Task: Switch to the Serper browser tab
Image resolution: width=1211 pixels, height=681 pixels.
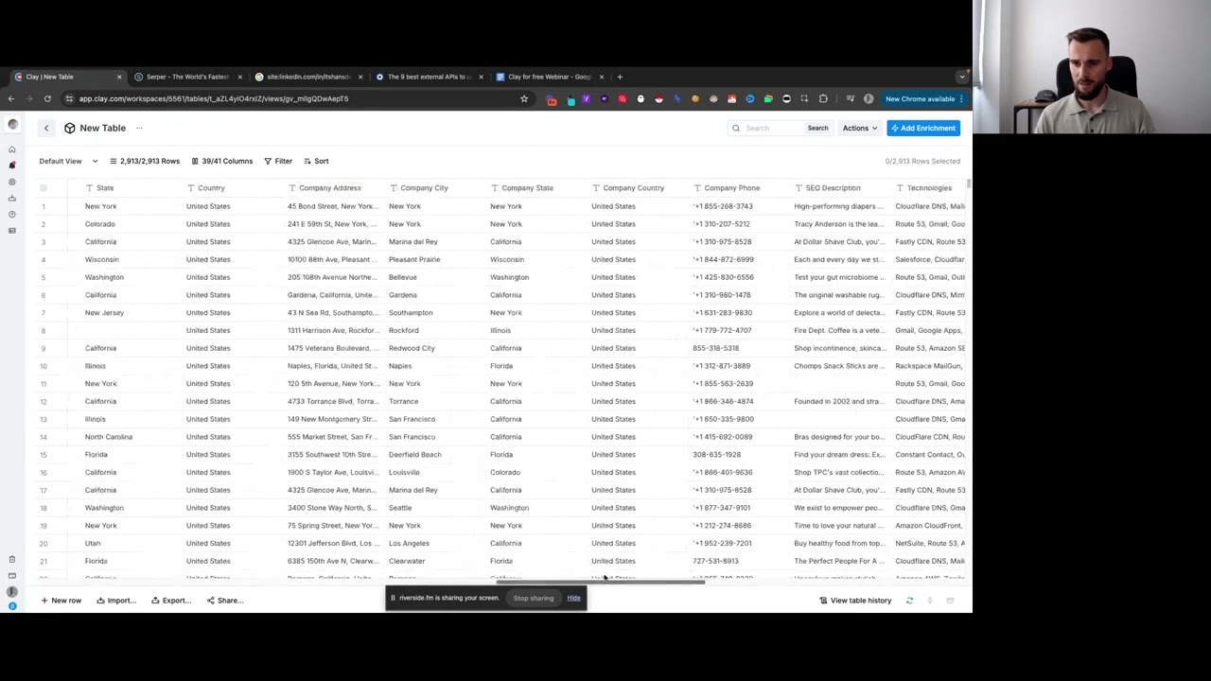Action: 187,77
